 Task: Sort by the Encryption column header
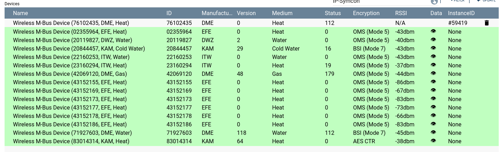coord(366,13)
